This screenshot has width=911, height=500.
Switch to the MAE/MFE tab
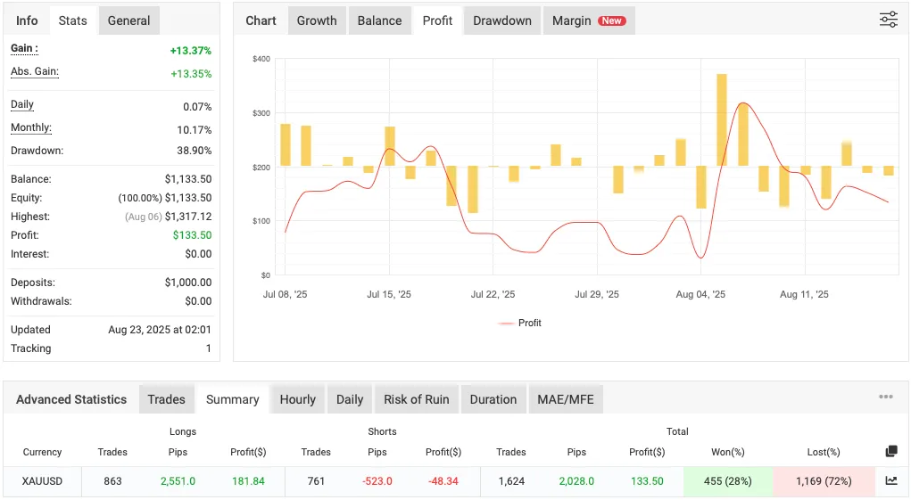[566, 399]
